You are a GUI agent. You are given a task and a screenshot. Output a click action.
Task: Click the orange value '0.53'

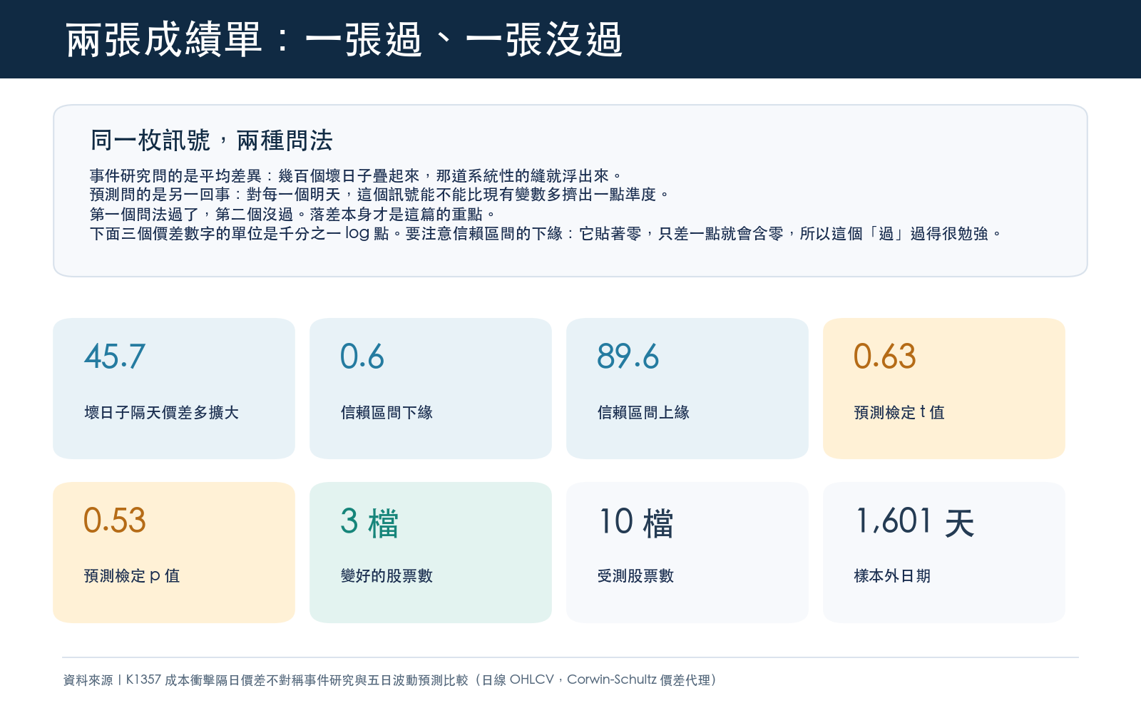[115, 520]
